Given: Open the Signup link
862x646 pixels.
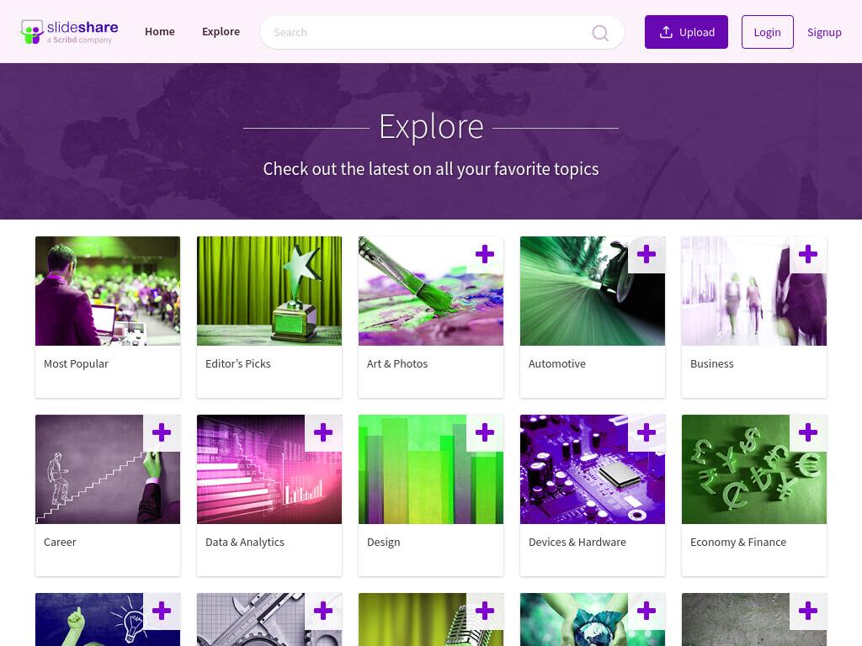Looking at the screenshot, I should coord(824,32).
